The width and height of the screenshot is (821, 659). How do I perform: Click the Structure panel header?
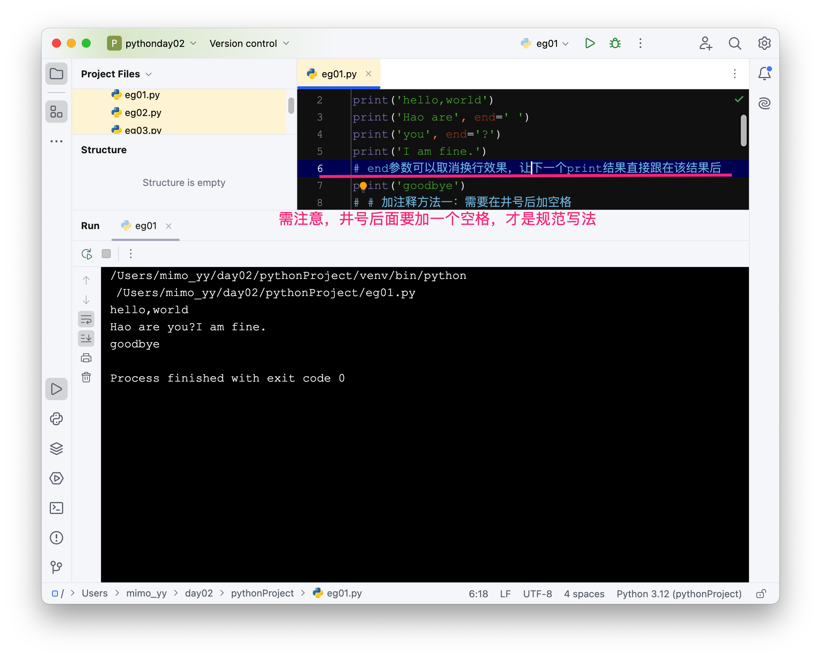pyautogui.click(x=104, y=150)
